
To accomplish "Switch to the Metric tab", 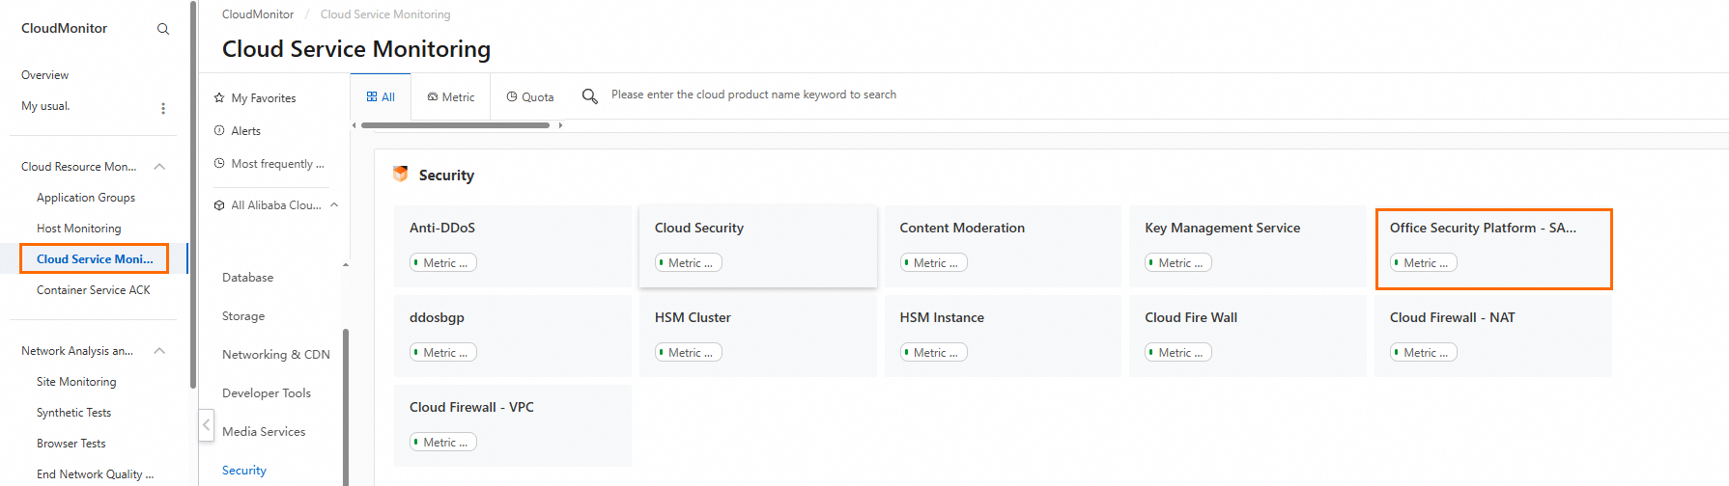I will point(451,97).
